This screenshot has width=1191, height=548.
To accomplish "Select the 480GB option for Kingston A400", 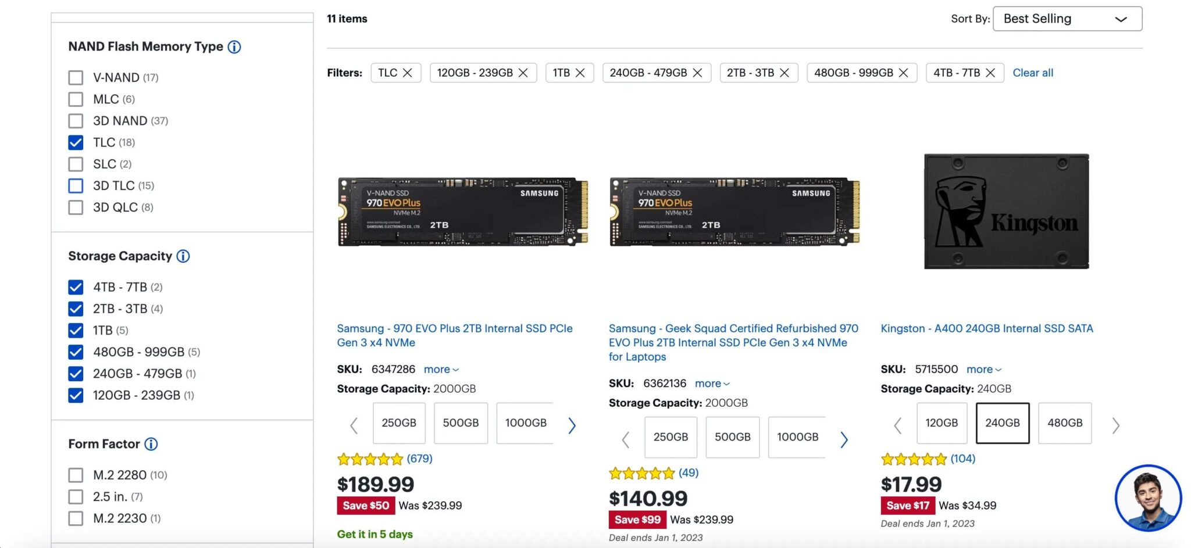I will [x=1065, y=423].
